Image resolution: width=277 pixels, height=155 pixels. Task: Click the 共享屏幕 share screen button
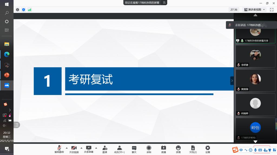pyautogui.click(x=88, y=149)
